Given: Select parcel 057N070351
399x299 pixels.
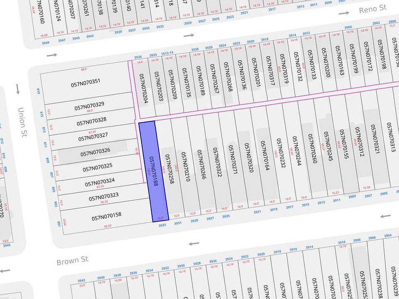Looking at the screenshot, I should click(86, 83).
